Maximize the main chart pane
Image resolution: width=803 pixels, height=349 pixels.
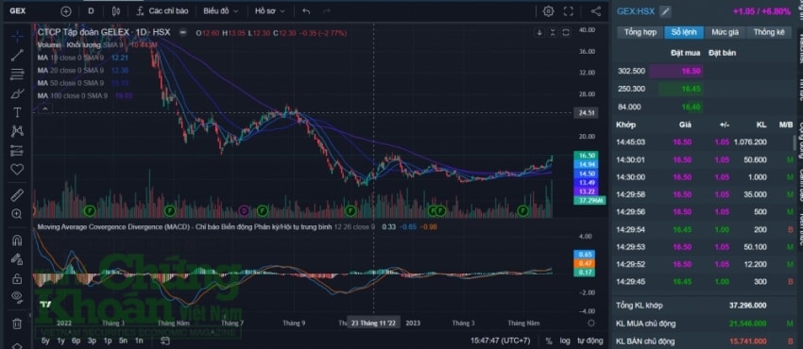pos(566,33)
